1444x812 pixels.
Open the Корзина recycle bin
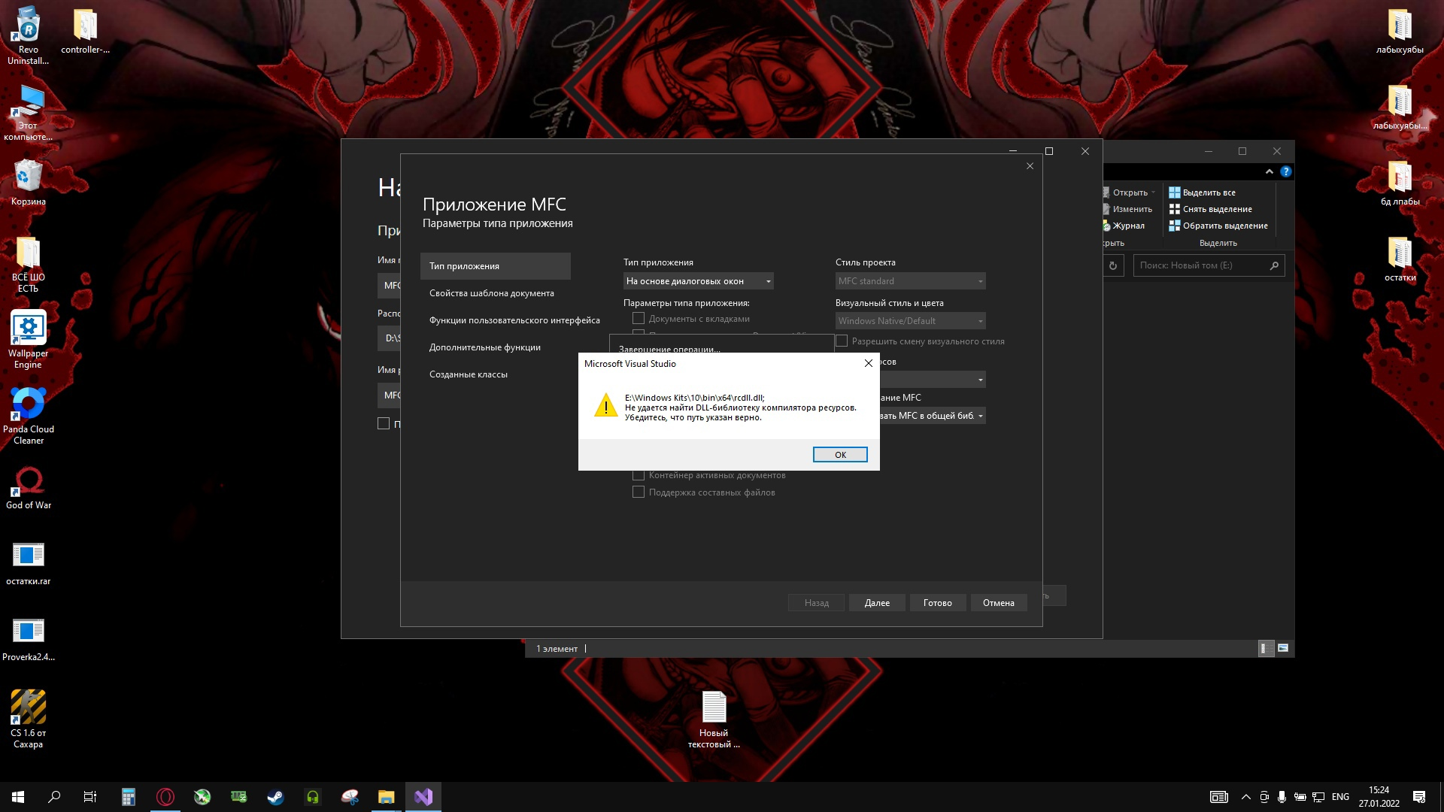pyautogui.click(x=29, y=182)
